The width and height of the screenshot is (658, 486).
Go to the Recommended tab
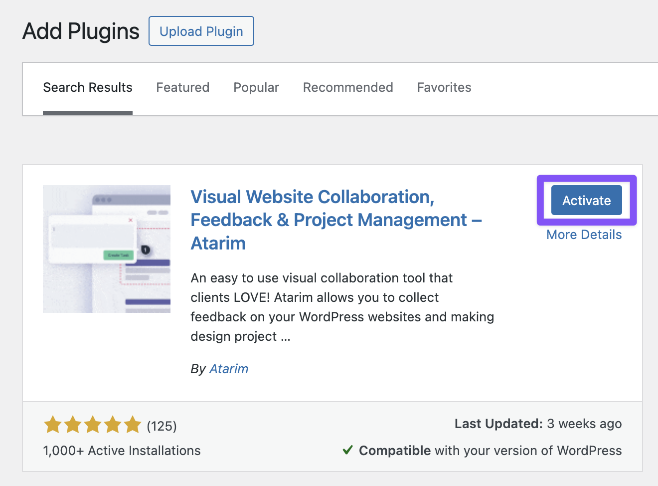[348, 88]
